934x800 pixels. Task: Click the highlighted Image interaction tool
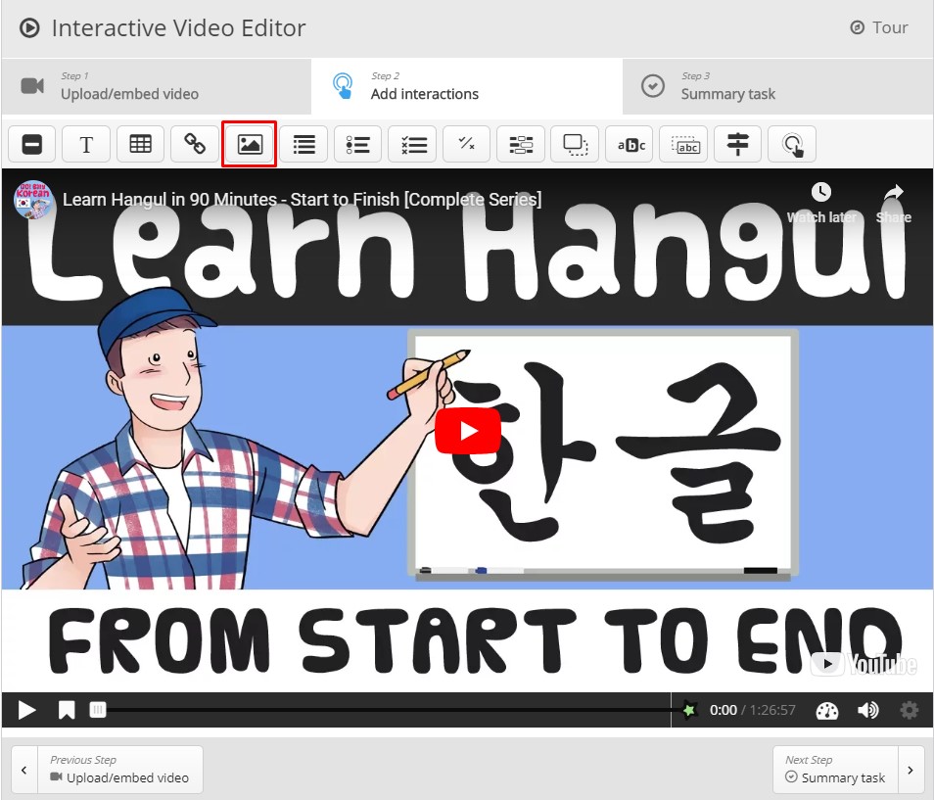pos(250,144)
